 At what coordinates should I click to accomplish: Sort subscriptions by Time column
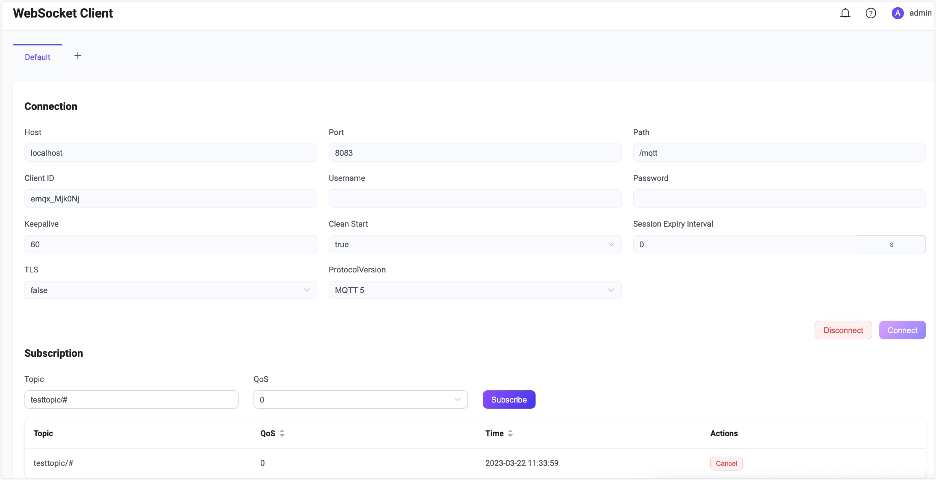511,433
